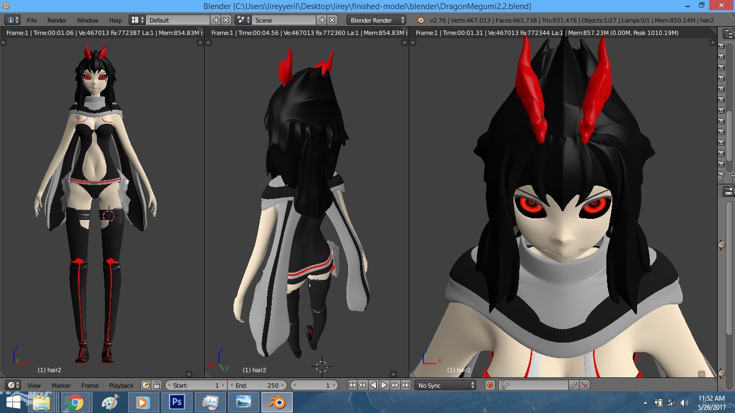The image size is (735, 413).
Task: Open the Info editor type selector
Action: 12,20
